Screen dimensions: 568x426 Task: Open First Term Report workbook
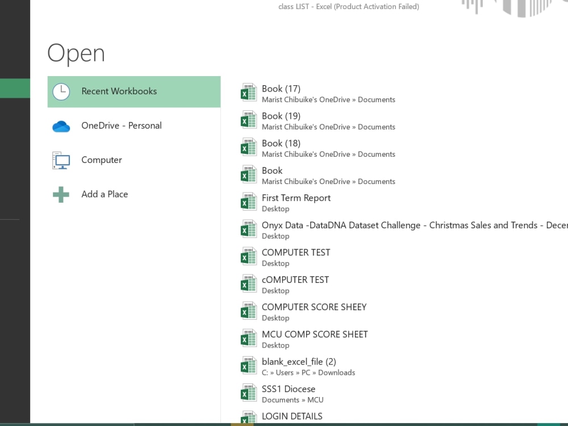(296, 198)
